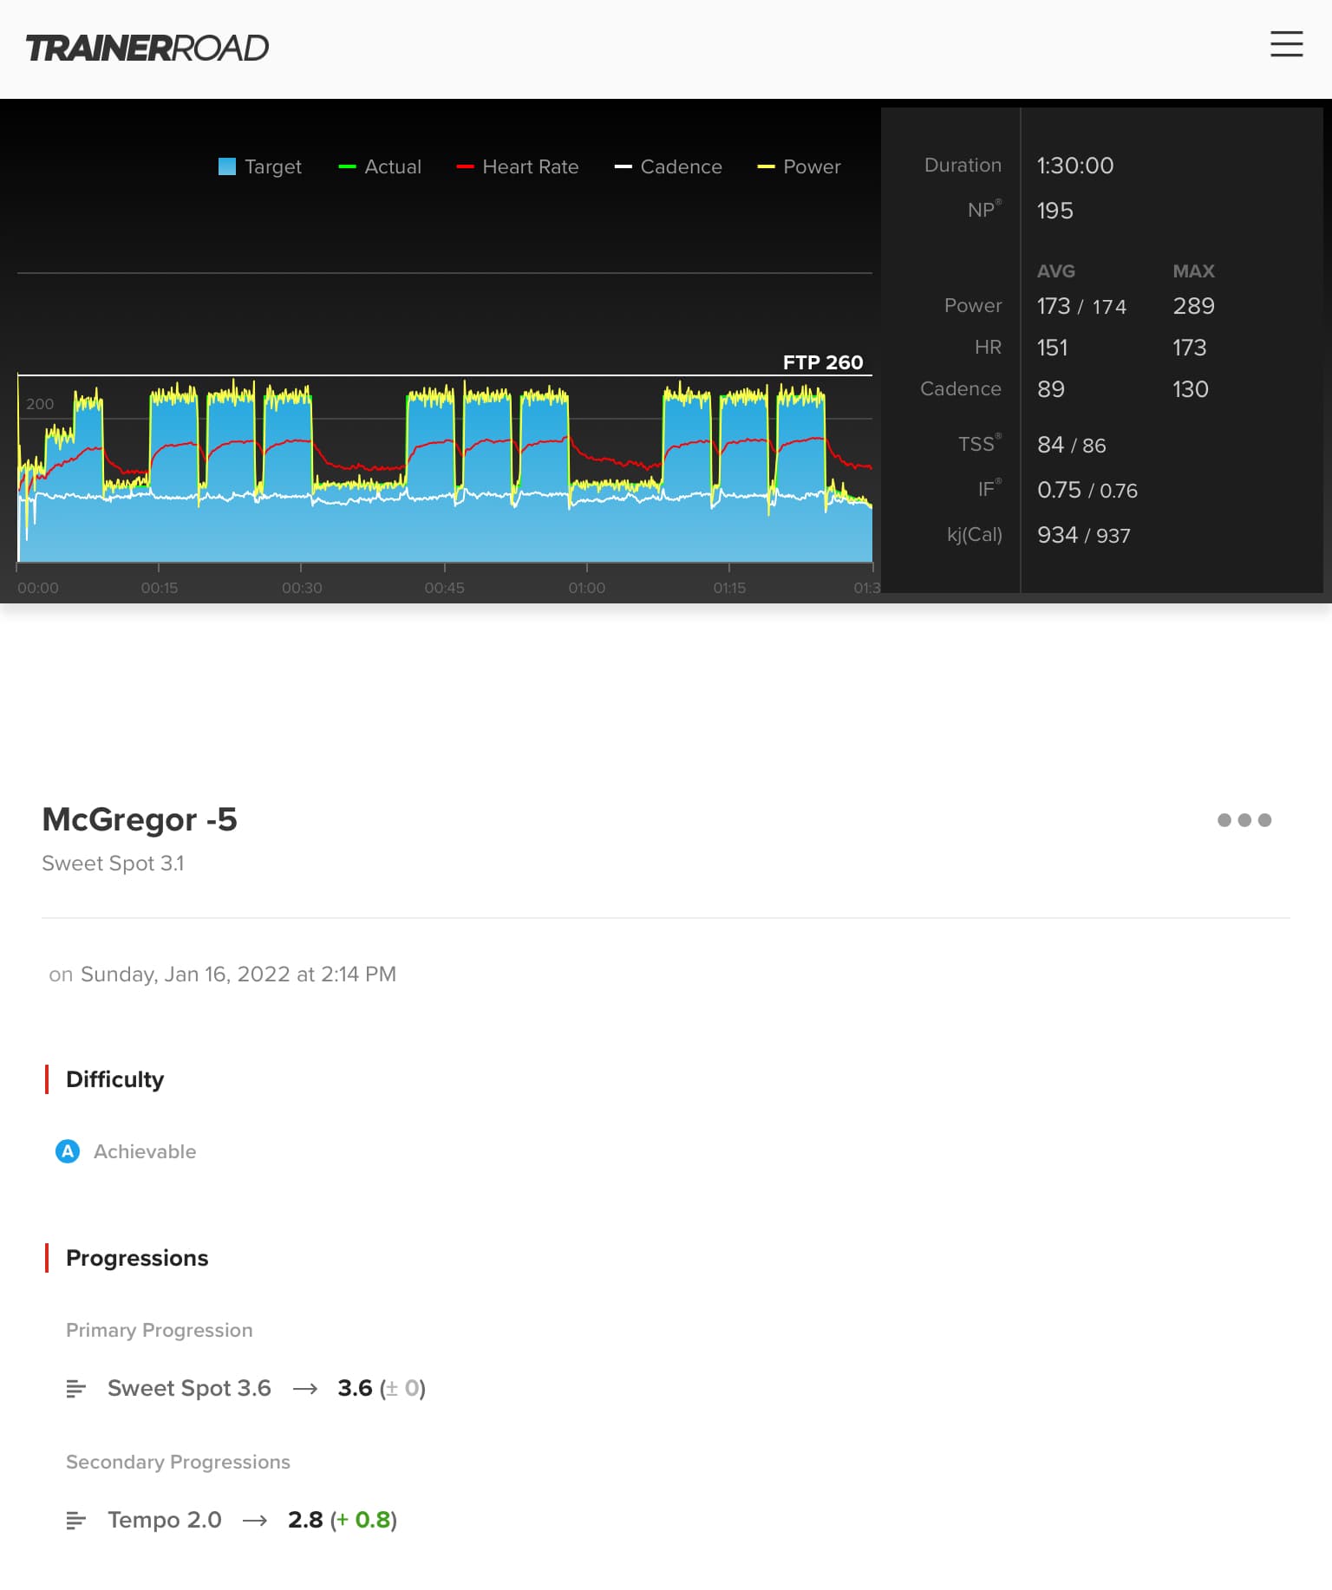Click the max Cadence value 130
Image resolution: width=1332 pixels, height=1590 pixels.
tap(1191, 389)
